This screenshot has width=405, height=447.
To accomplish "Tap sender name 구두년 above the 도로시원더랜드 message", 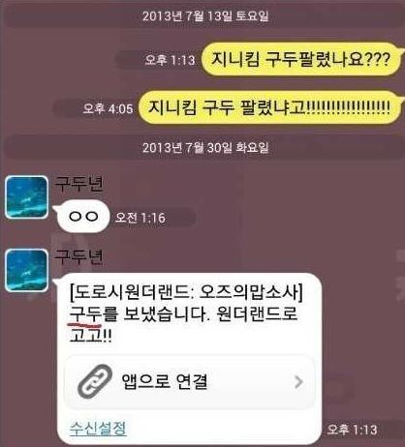I will [78, 257].
